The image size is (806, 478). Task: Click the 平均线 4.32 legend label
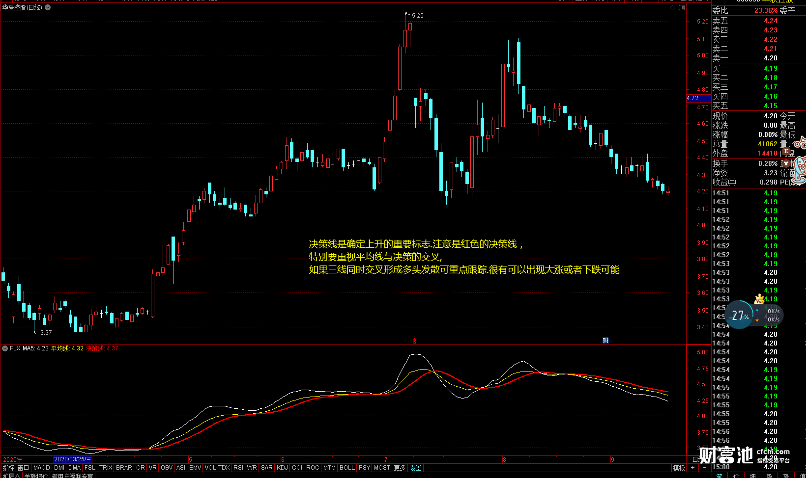pos(67,348)
